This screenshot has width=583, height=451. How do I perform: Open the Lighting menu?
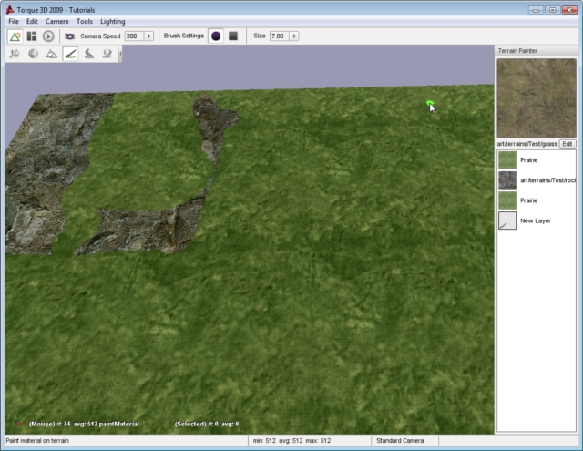pyautogui.click(x=113, y=21)
